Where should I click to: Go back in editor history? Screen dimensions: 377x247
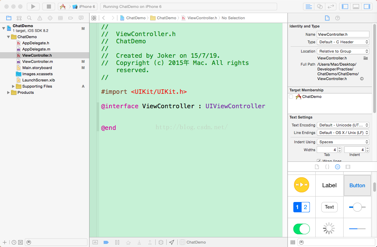point(104,18)
